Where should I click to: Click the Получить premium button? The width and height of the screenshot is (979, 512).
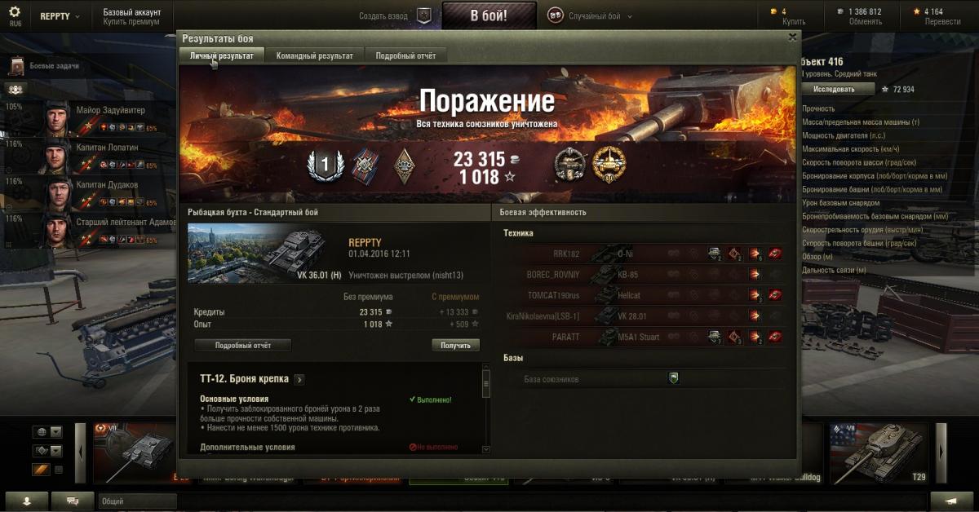tap(455, 346)
